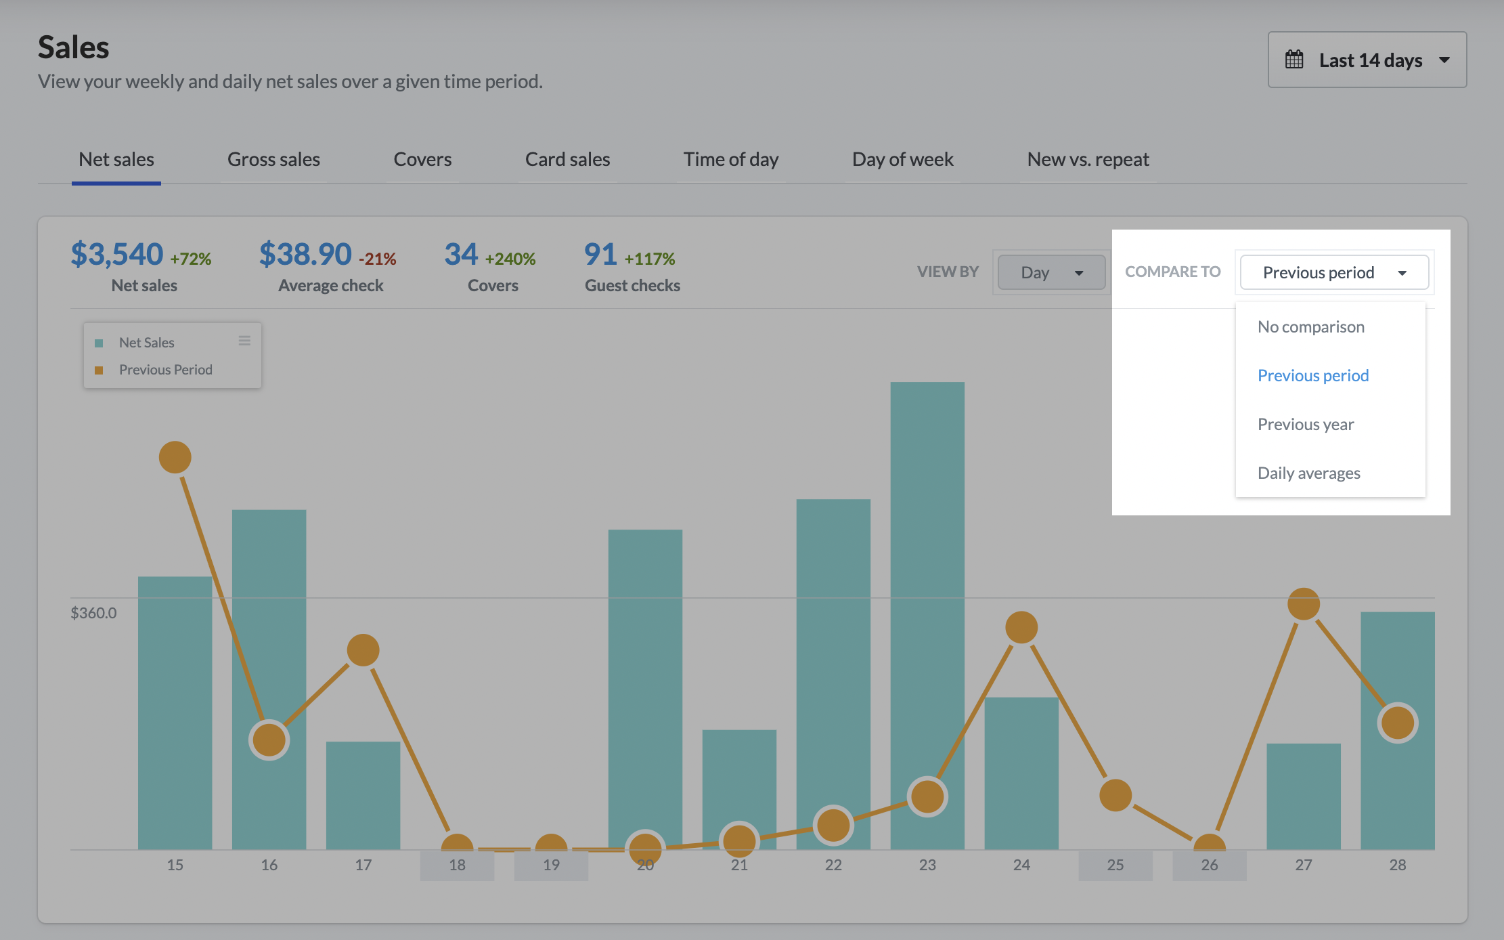Screen dimensions: 1504x940
Task: Toggle Net Sales series in legend
Action: [x=146, y=343]
